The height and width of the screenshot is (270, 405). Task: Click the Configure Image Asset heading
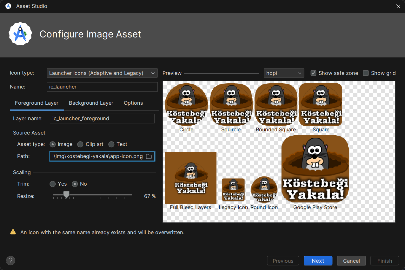tap(90, 34)
